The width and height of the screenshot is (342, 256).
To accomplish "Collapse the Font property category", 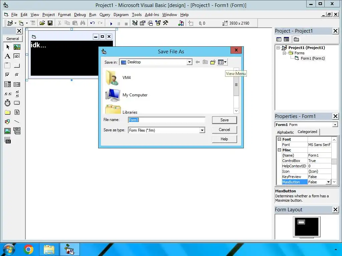I will click(x=279, y=139).
